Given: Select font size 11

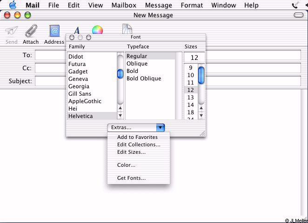Looking at the screenshot, I should (191, 83).
